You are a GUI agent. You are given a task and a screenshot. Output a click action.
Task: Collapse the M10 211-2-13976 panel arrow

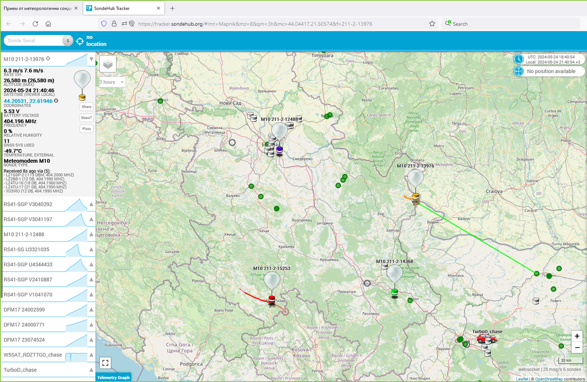pos(91,59)
